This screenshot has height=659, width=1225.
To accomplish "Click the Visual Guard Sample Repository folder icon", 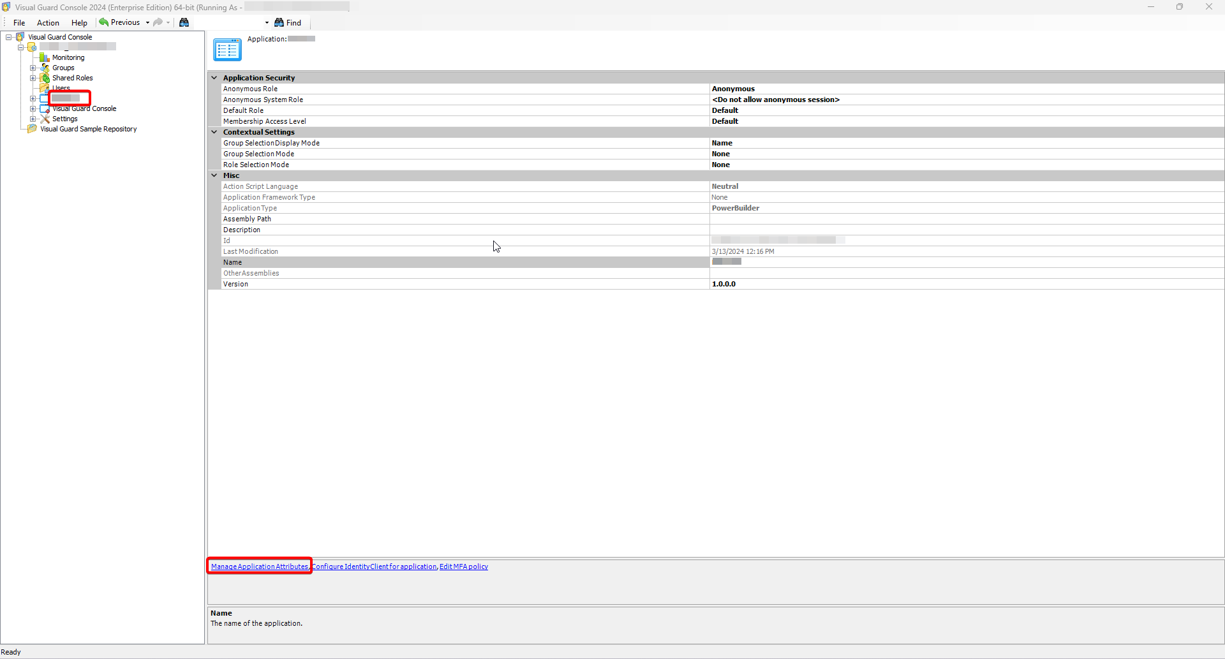I will tap(31, 129).
